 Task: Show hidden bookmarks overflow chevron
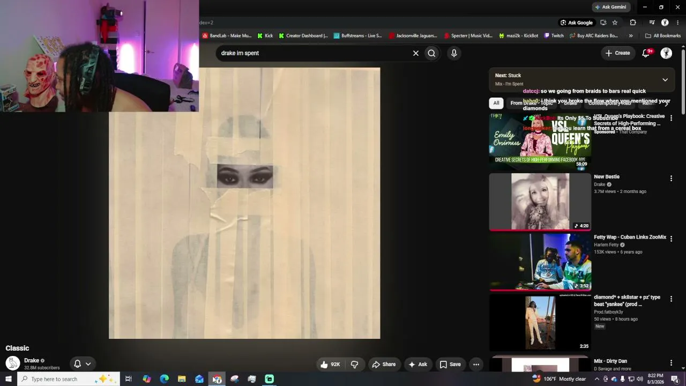[631, 36]
